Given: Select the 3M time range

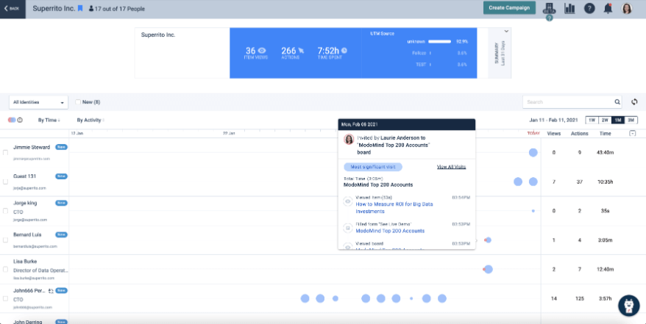Looking at the screenshot, I should (x=631, y=120).
